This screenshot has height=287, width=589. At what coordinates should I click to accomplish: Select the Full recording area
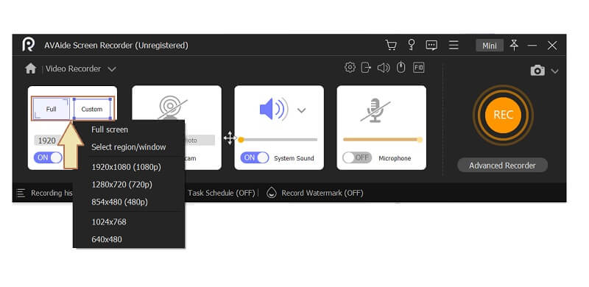51,110
